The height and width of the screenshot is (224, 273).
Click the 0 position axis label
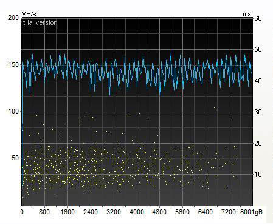pos(22,212)
